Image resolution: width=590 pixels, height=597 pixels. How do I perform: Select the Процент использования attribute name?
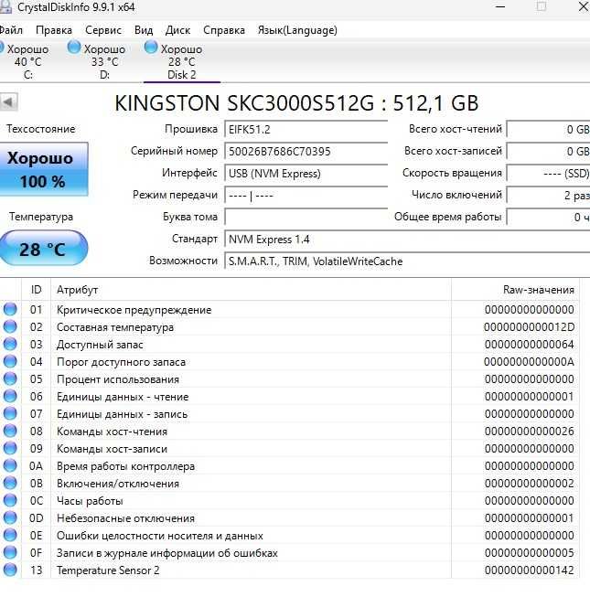point(118,379)
